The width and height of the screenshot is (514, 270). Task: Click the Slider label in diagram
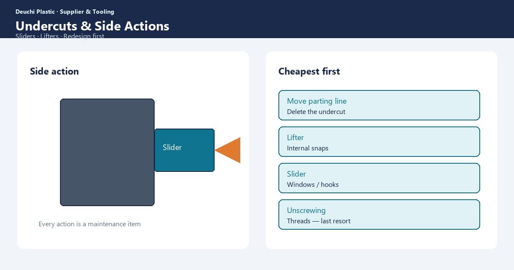tap(172, 147)
